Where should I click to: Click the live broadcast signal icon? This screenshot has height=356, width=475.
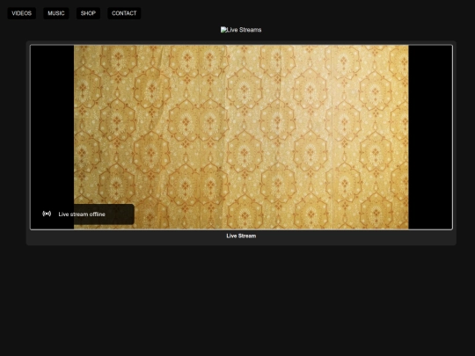47,214
